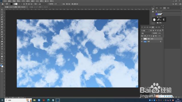
Task: Click the foreground color swatch
Action: click(x=1, y=65)
